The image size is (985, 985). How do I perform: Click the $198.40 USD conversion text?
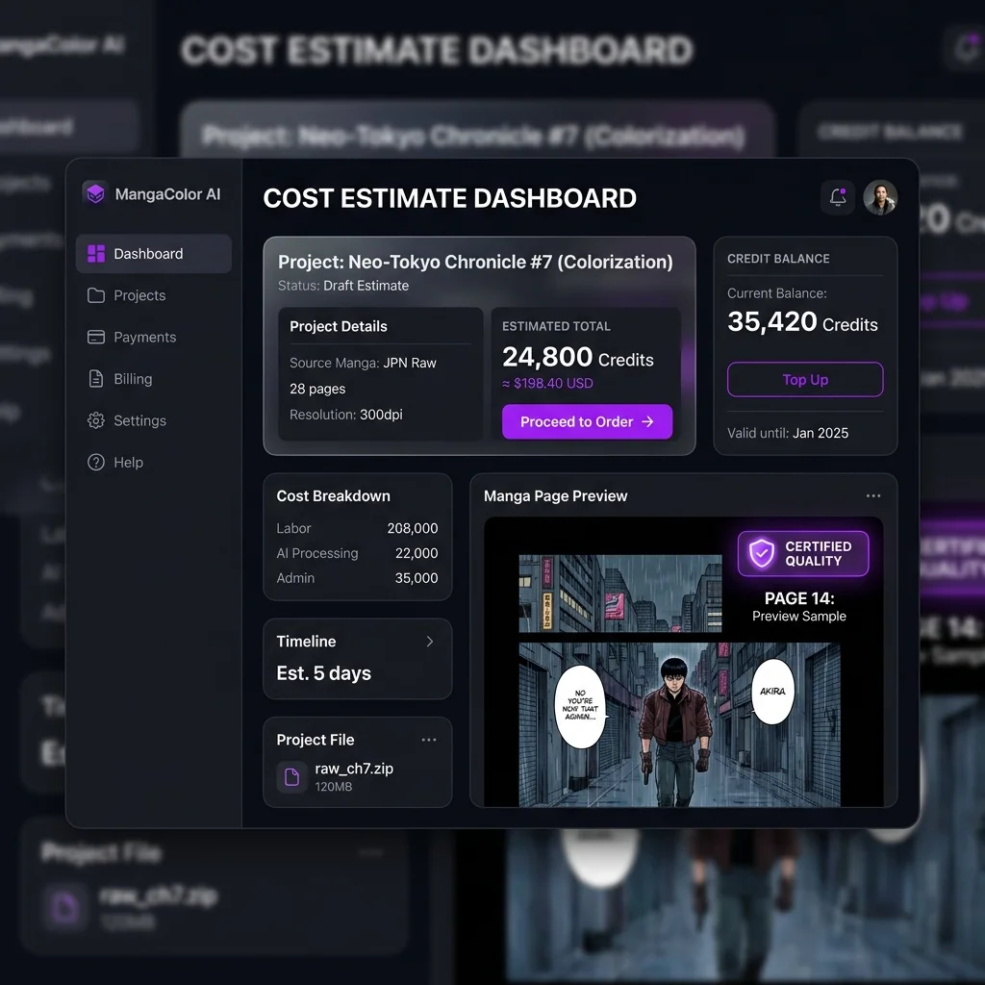click(547, 383)
